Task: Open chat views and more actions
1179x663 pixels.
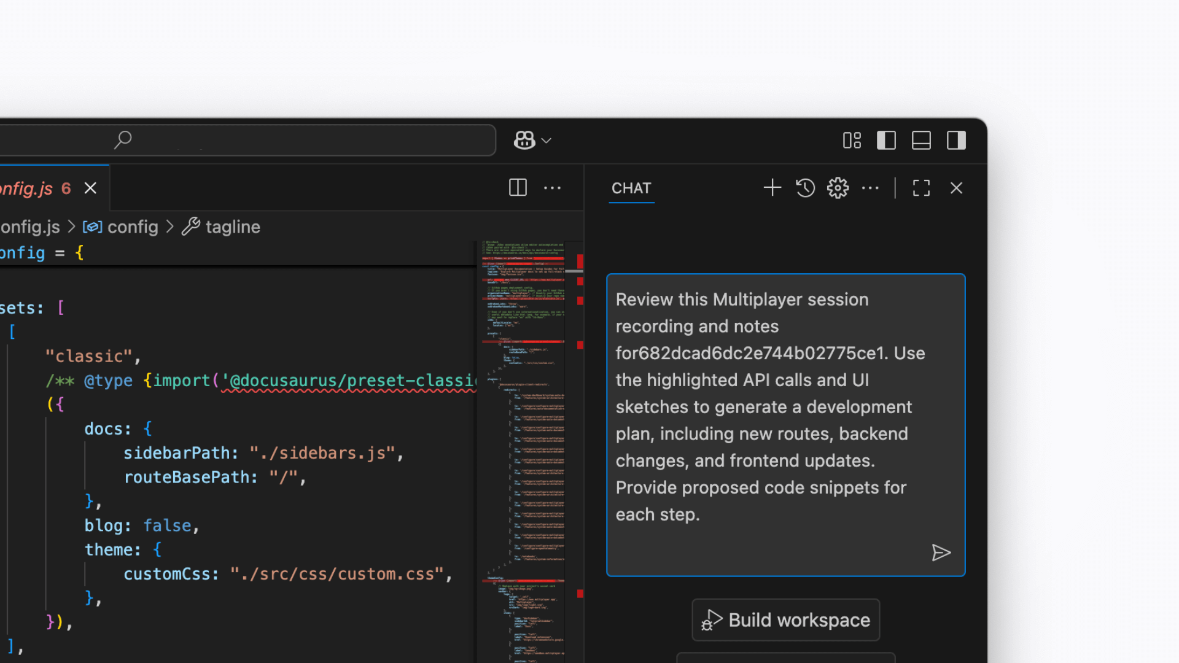Action: pos(870,188)
